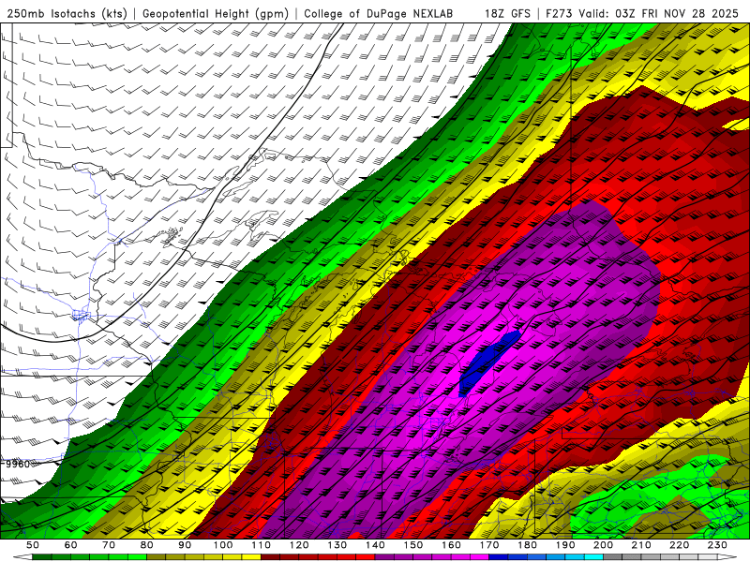Click the '18Z GFS' model run label
This screenshot has width=750, height=562.
(507, 14)
